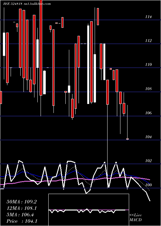Click the 12MA : 108.1 reading

(22, 208)
